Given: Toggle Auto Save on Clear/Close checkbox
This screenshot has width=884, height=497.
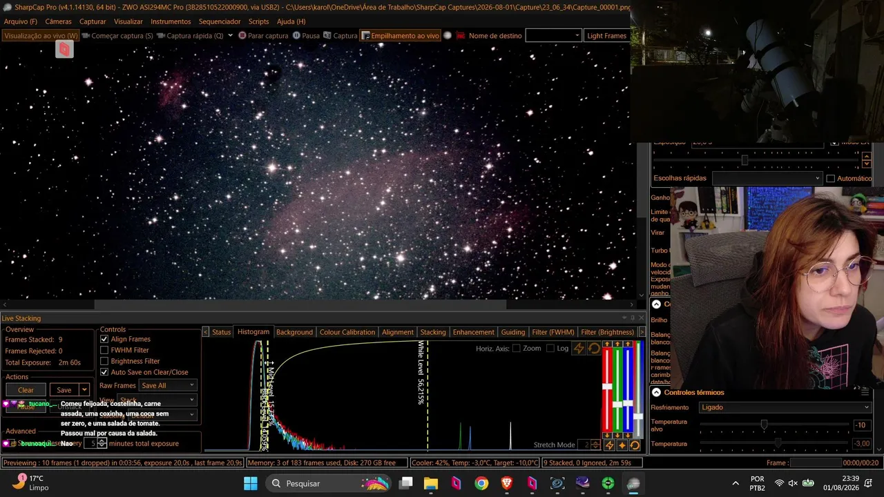Looking at the screenshot, I should (x=104, y=372).
